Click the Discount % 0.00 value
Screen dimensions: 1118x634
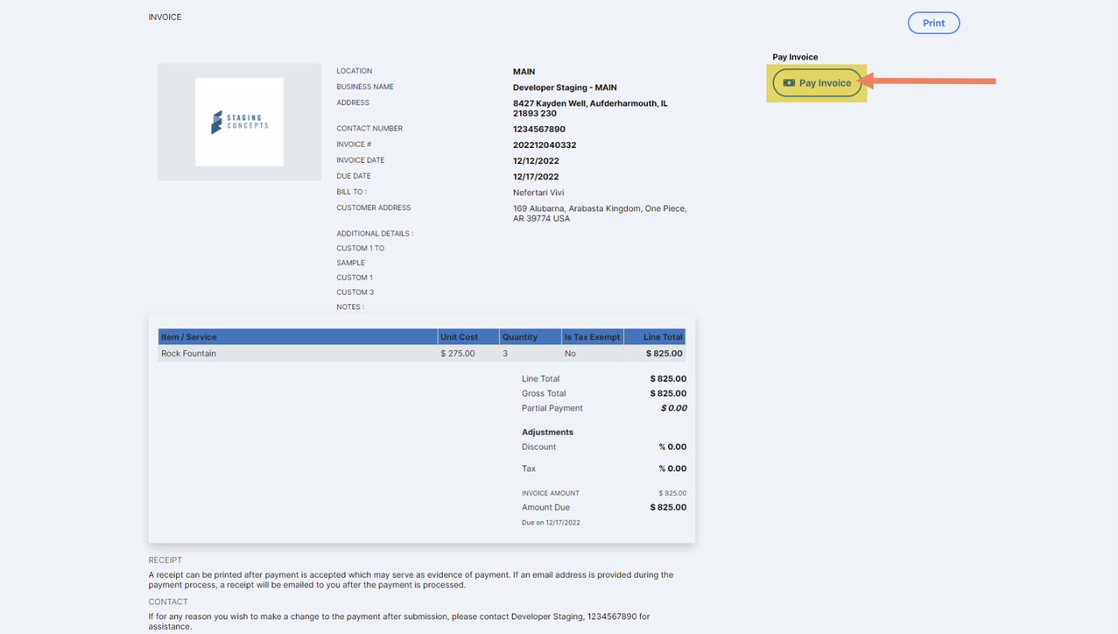tap(672, 447)
